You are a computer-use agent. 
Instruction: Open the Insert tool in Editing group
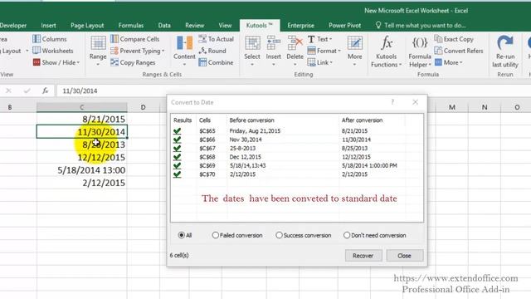273,51
